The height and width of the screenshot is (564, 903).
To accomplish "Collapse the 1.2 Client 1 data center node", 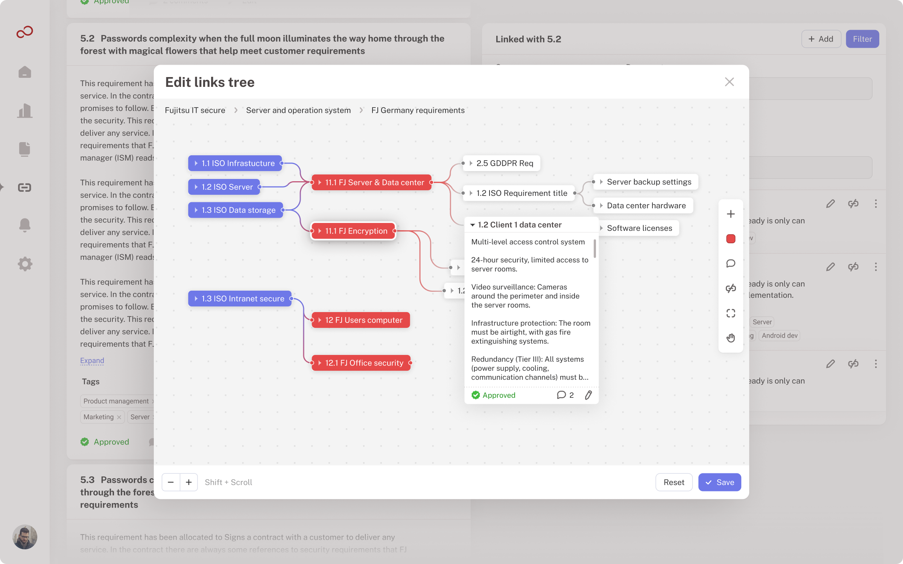I will tap(473, 225).
